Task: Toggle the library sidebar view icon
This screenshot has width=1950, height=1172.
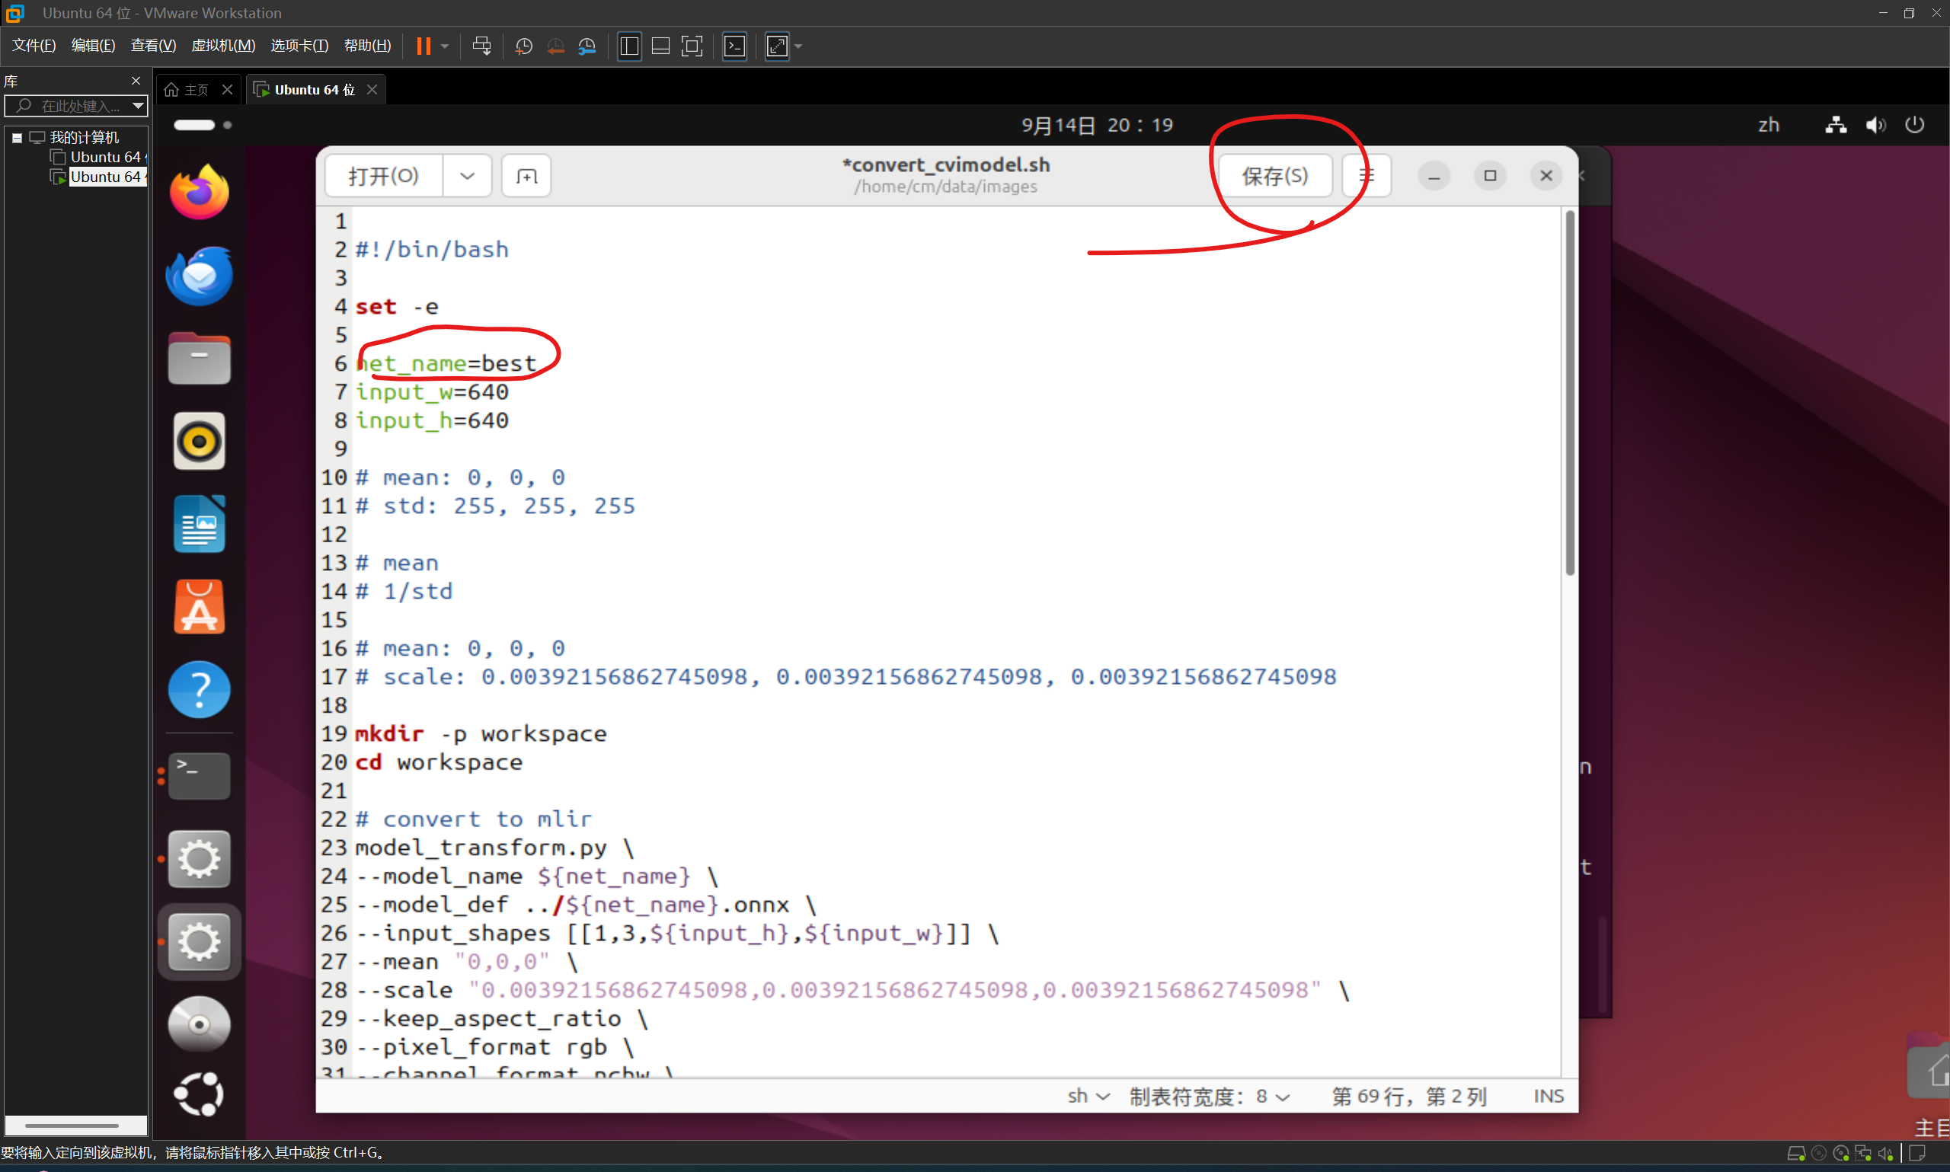Action: point(629,46)
